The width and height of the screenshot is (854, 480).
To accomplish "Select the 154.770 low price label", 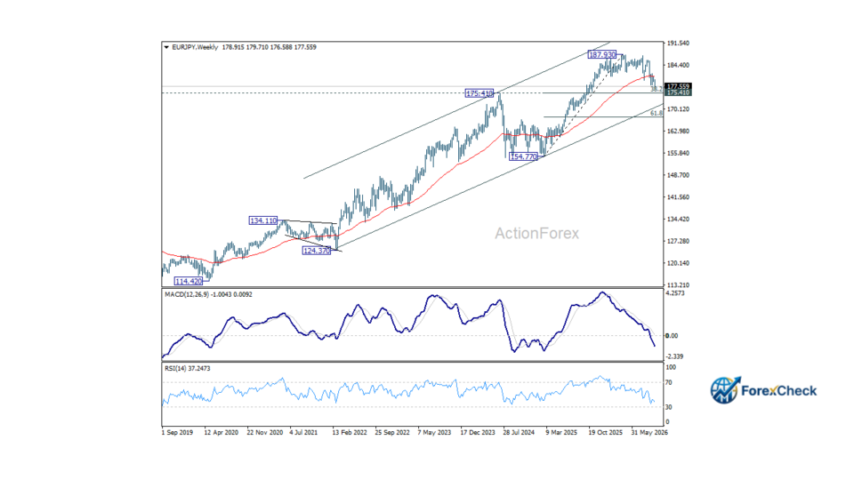I will [x=523, y=156].
